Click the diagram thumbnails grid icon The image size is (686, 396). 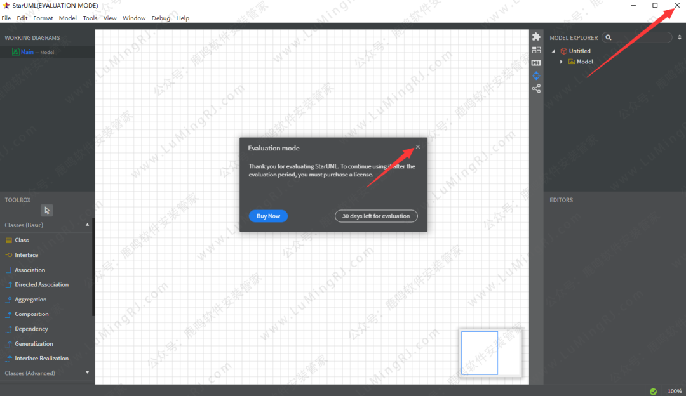(x=536, y=49)
